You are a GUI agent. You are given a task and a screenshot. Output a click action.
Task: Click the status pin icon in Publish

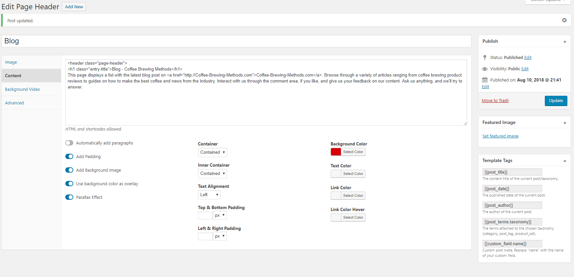pyautogui.click(x=485, y=57)
